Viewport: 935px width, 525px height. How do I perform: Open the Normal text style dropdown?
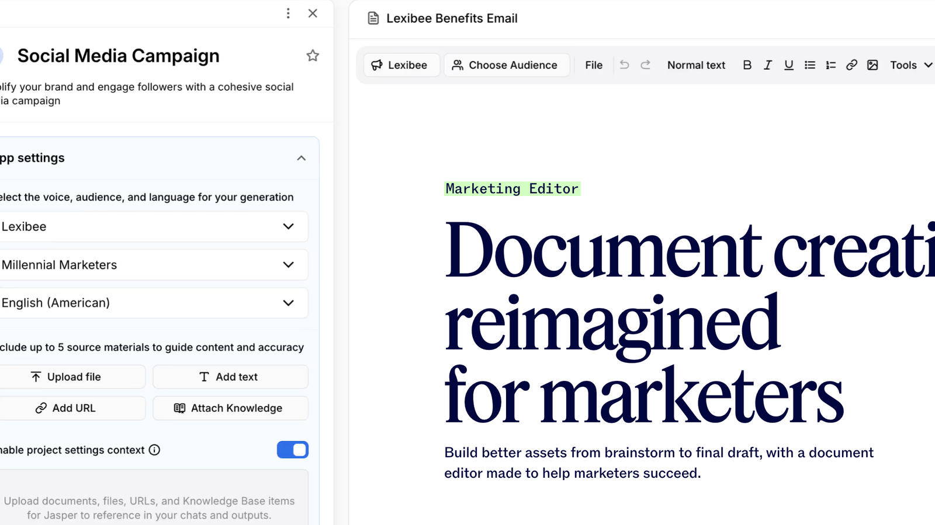tap(696, 65)
